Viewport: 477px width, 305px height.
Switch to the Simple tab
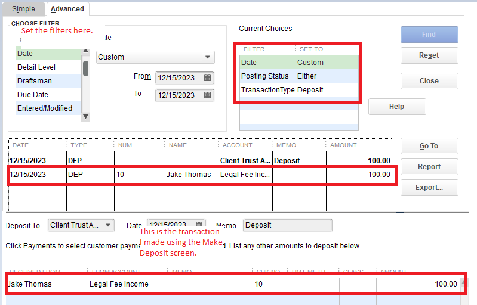(x=23, y=9)
